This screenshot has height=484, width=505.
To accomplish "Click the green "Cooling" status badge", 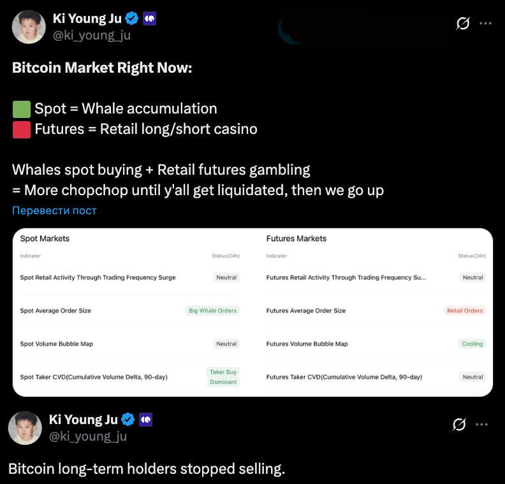I will tap(472, 344).
